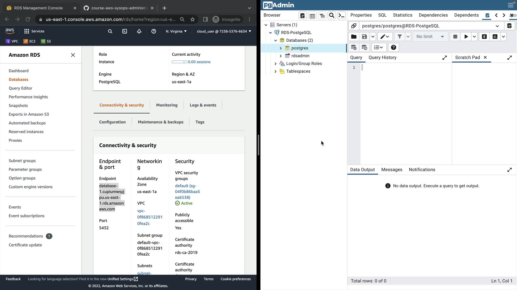Click the Search Objects magnifier in Browser
517x290 pixels.
332,16
